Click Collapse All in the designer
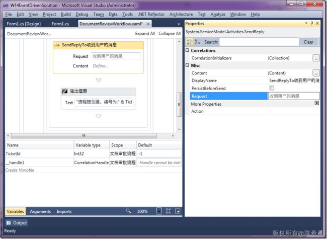The image size is (327, 239). tap(170, 34)
